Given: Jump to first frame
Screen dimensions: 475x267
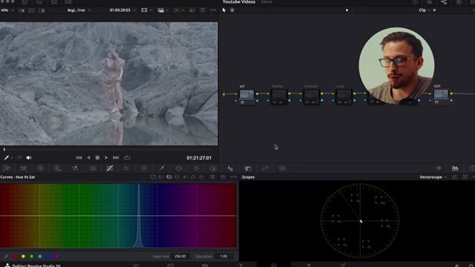Looking at the screenshot, I should point(79,158).
